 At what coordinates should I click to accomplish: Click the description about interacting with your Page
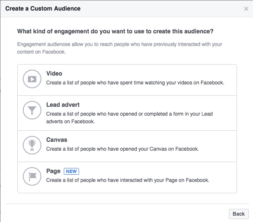click(128, 180)
